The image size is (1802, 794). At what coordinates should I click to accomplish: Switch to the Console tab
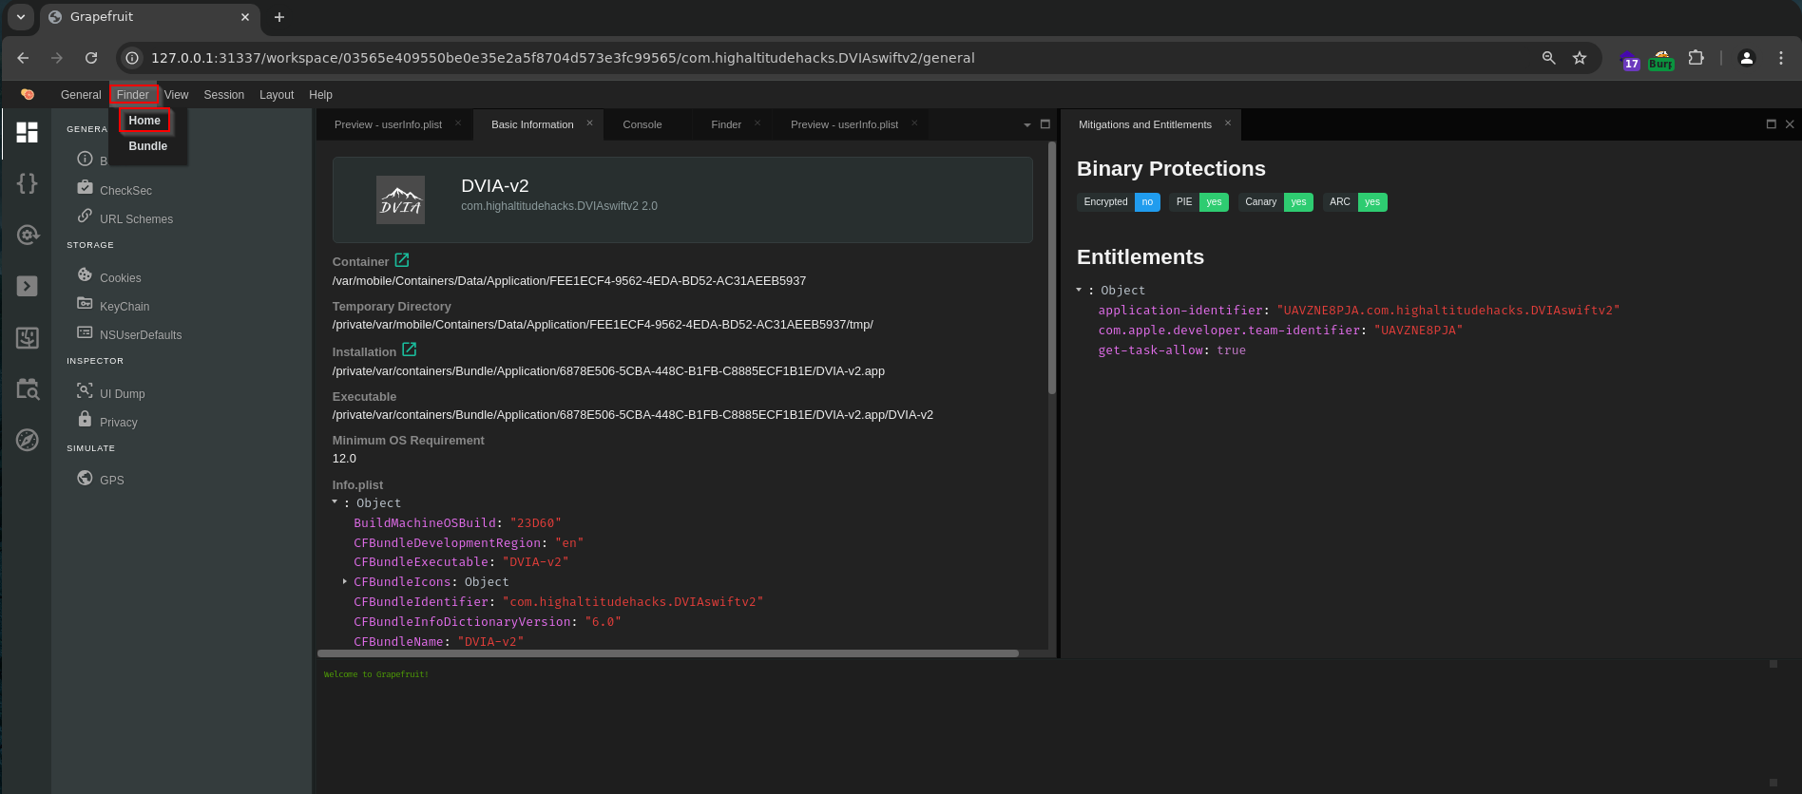642,124
